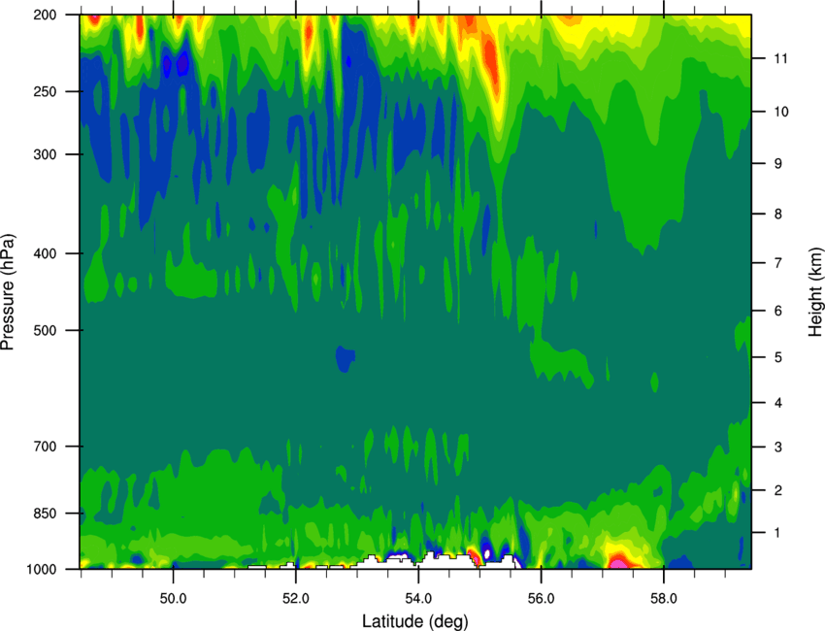The image size is (825, 631).
Task: Pick the 8 km height label
Action: pyautogui.click(x=777, y=215)
